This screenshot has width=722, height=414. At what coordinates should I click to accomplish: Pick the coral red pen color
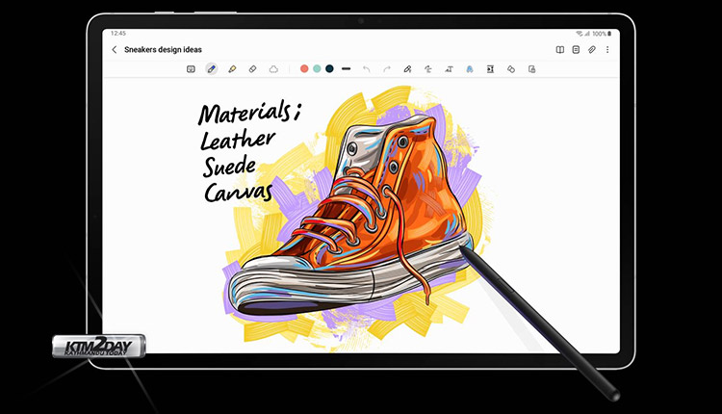pyautogui.click(x=304, y=69)
